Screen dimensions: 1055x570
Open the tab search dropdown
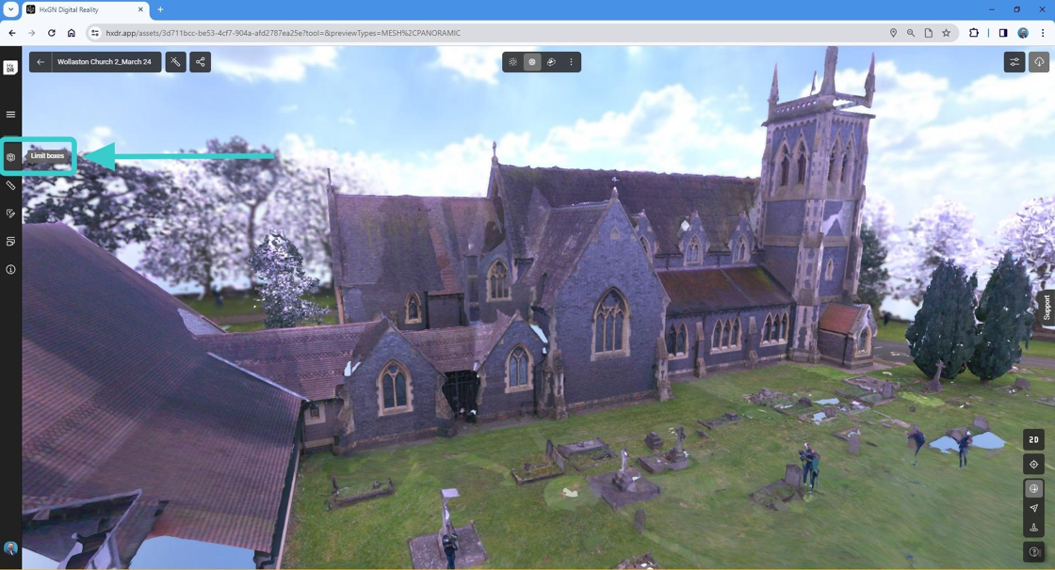click(x=10, y=10)
